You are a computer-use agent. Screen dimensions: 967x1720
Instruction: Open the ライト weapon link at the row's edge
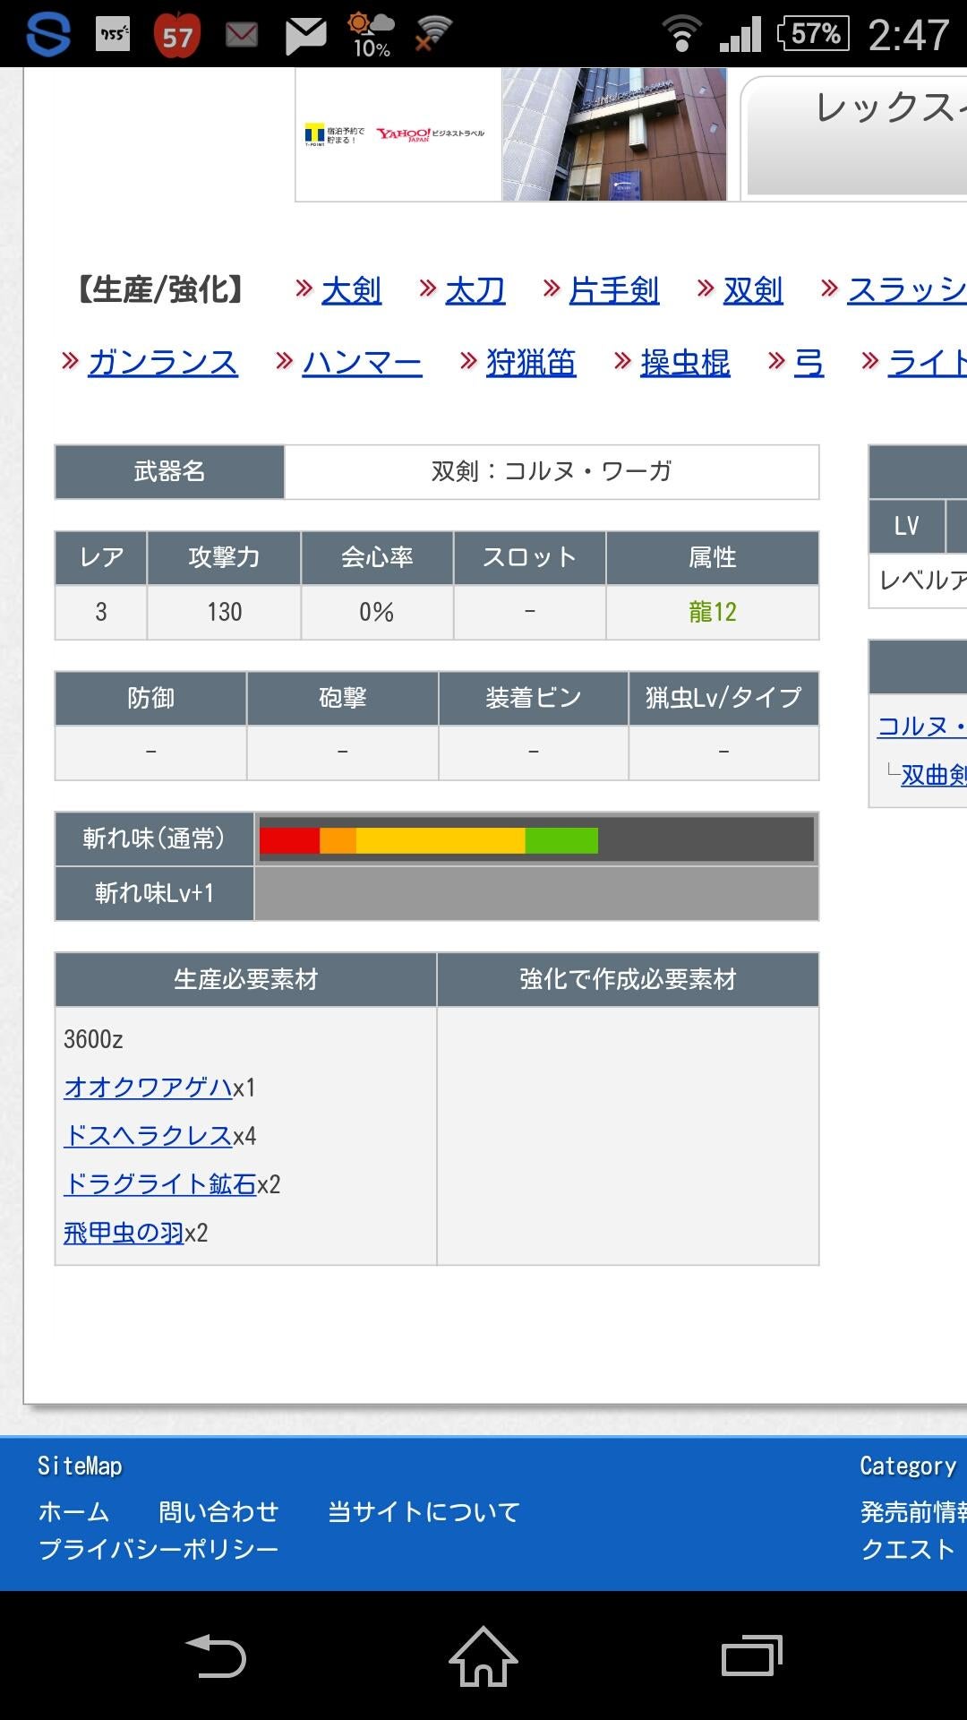point(928,362)
